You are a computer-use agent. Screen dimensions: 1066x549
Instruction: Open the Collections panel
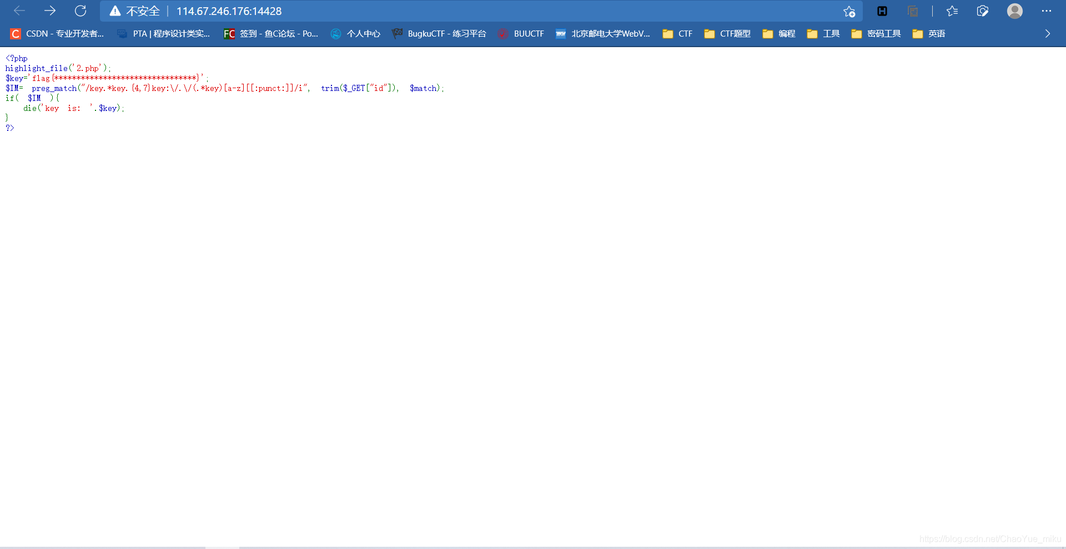pos(913,11)
